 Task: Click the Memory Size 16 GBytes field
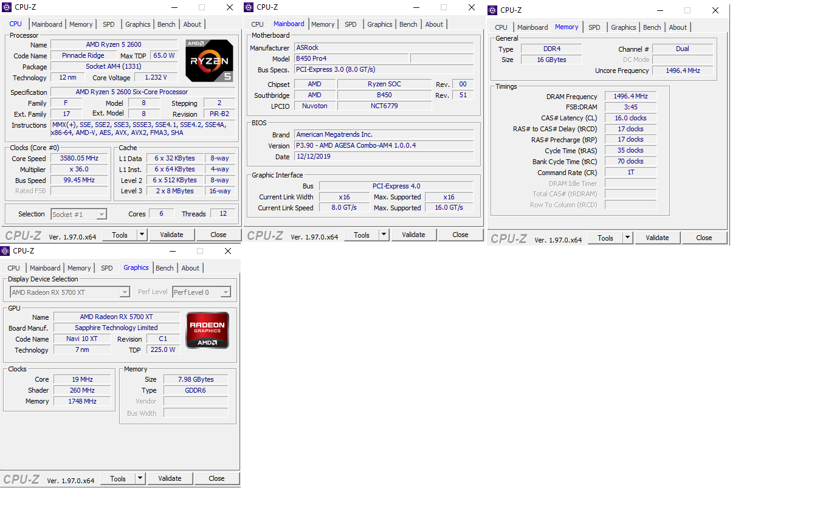point(551,60)
